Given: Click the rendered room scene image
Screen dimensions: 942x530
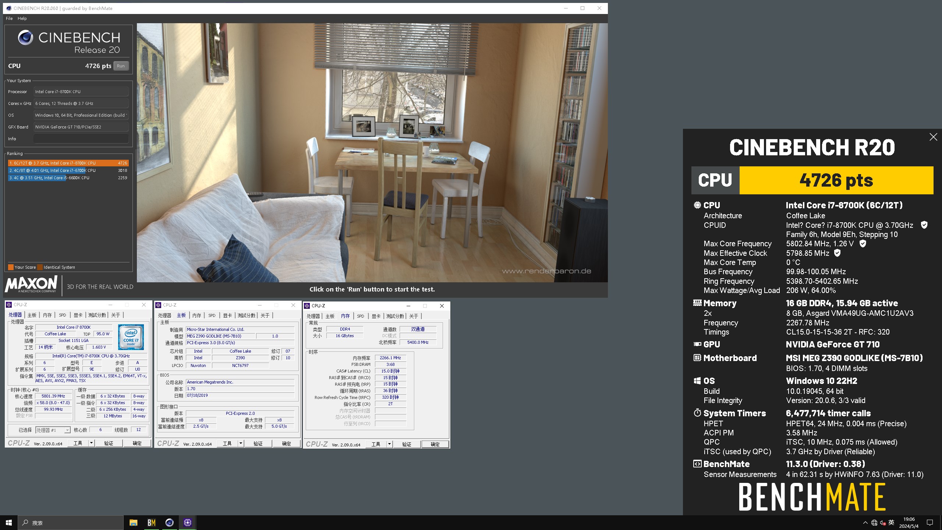Looking at the screenshot, I should (372, 153).
